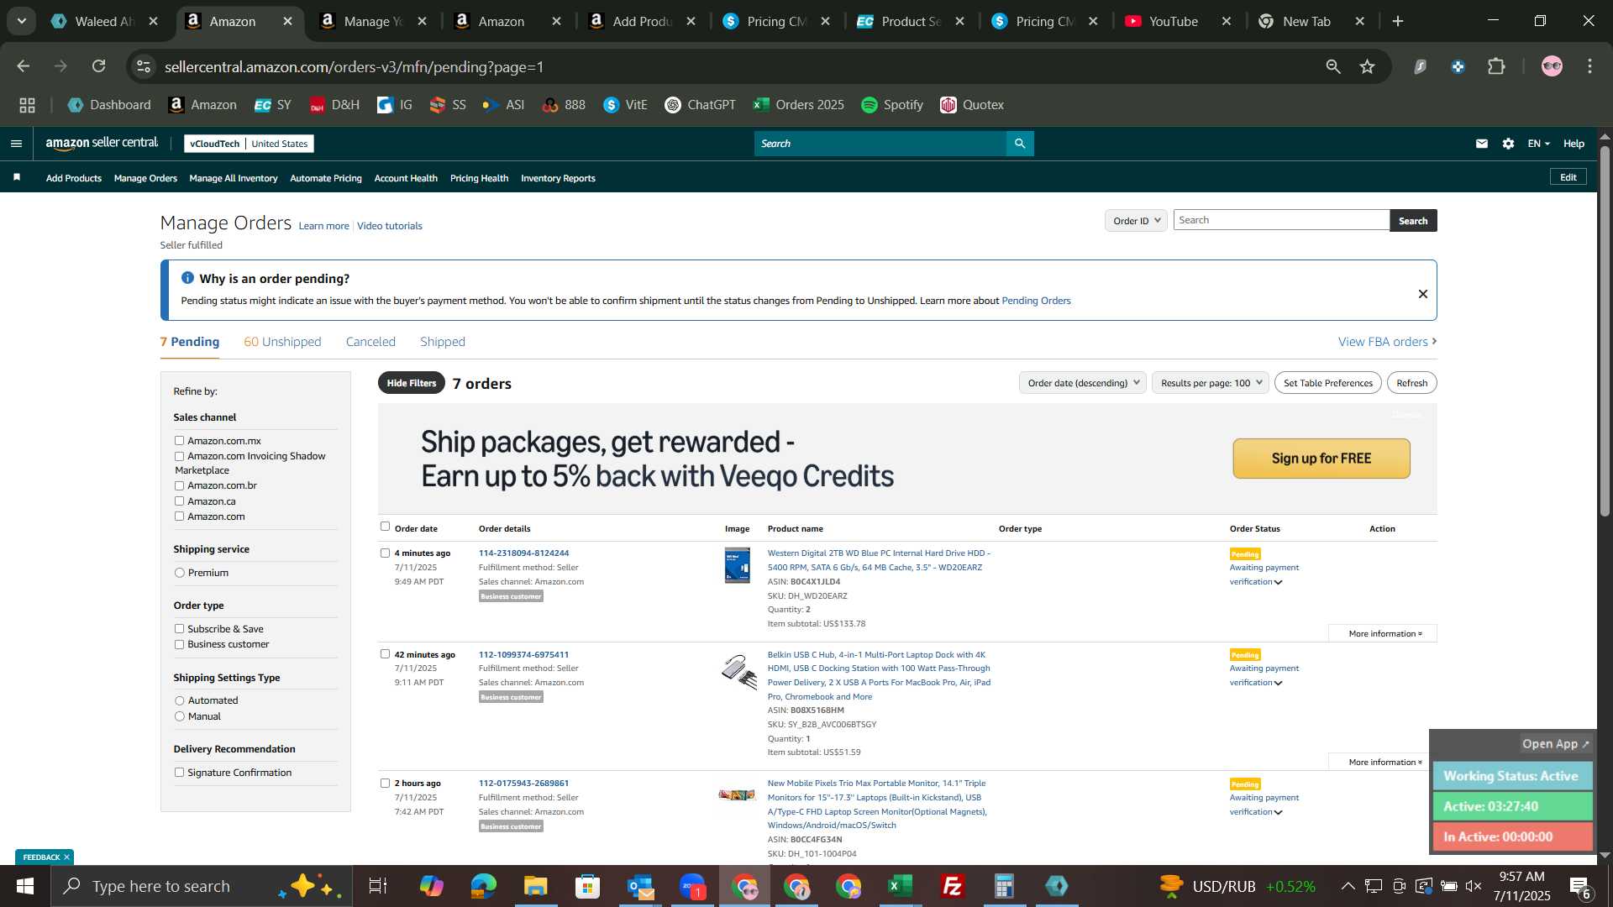
Task: Expand More information for Belkin USB Hub order
Action: [x=1384, y=762]
